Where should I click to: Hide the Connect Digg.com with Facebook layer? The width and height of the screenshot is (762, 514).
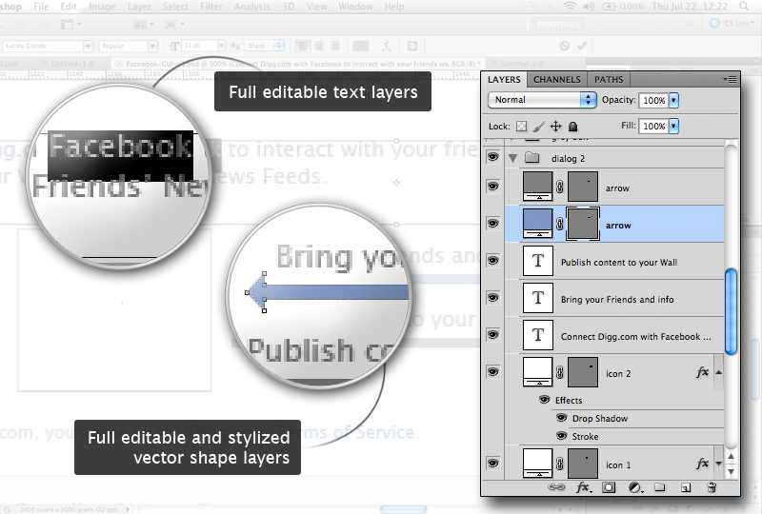coord(492,334)
